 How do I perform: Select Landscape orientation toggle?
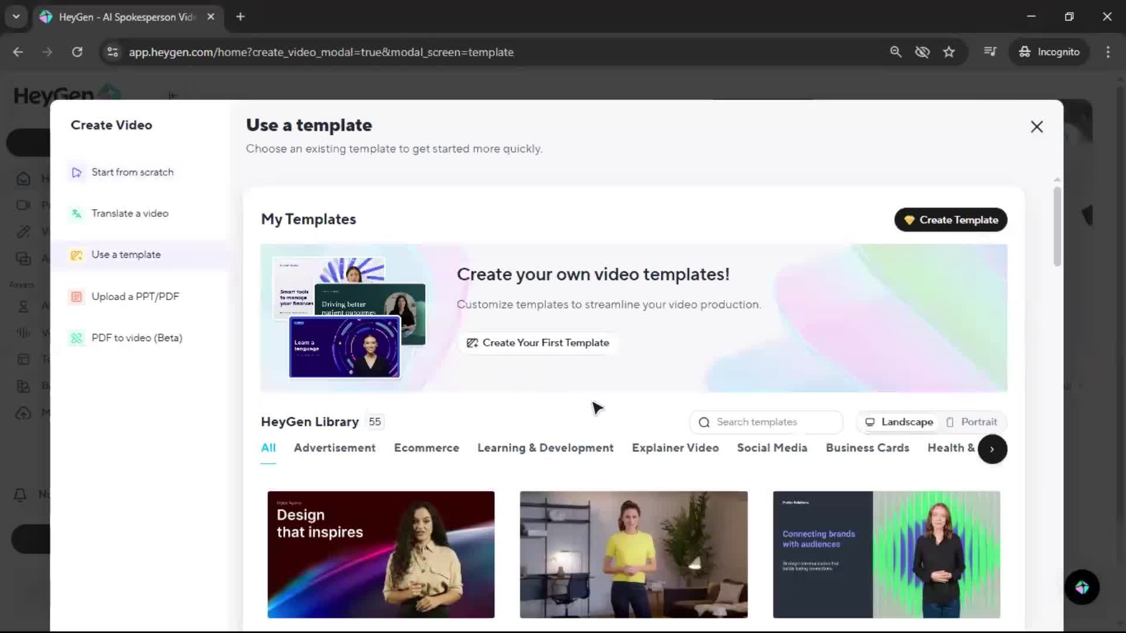point(900,422)
